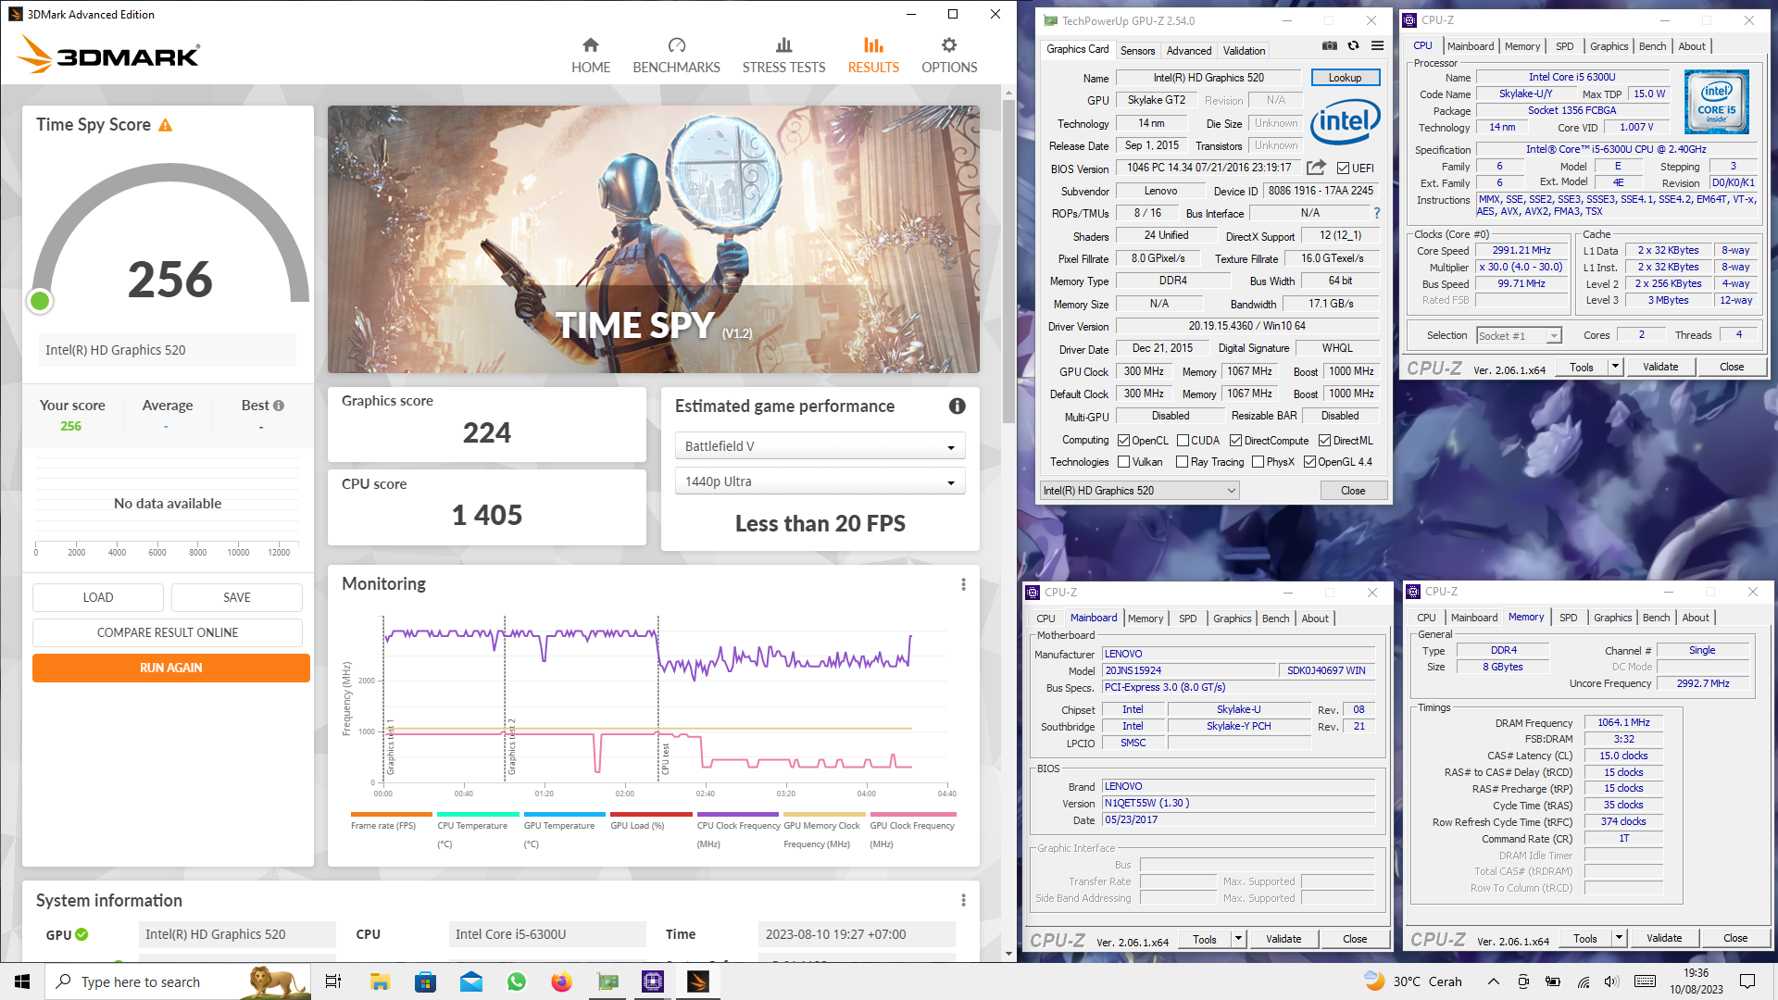
Task: Open Microsoft Store from the taskbar
Action: [x=425, y=981]
